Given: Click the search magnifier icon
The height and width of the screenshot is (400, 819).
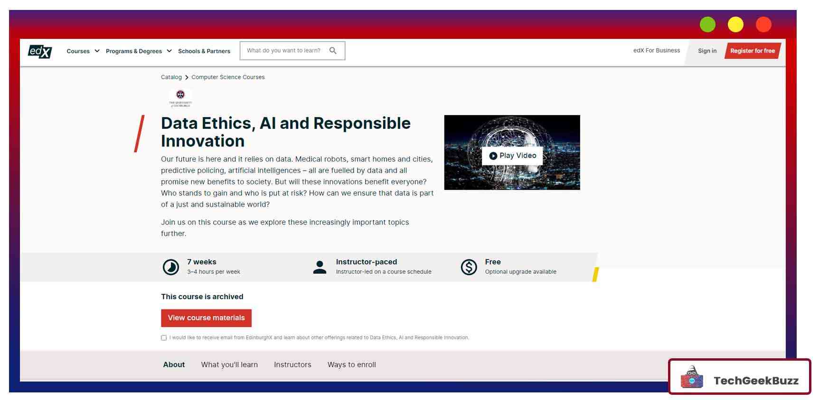Looking at the screenshot, I should click(x=333, y=51).
